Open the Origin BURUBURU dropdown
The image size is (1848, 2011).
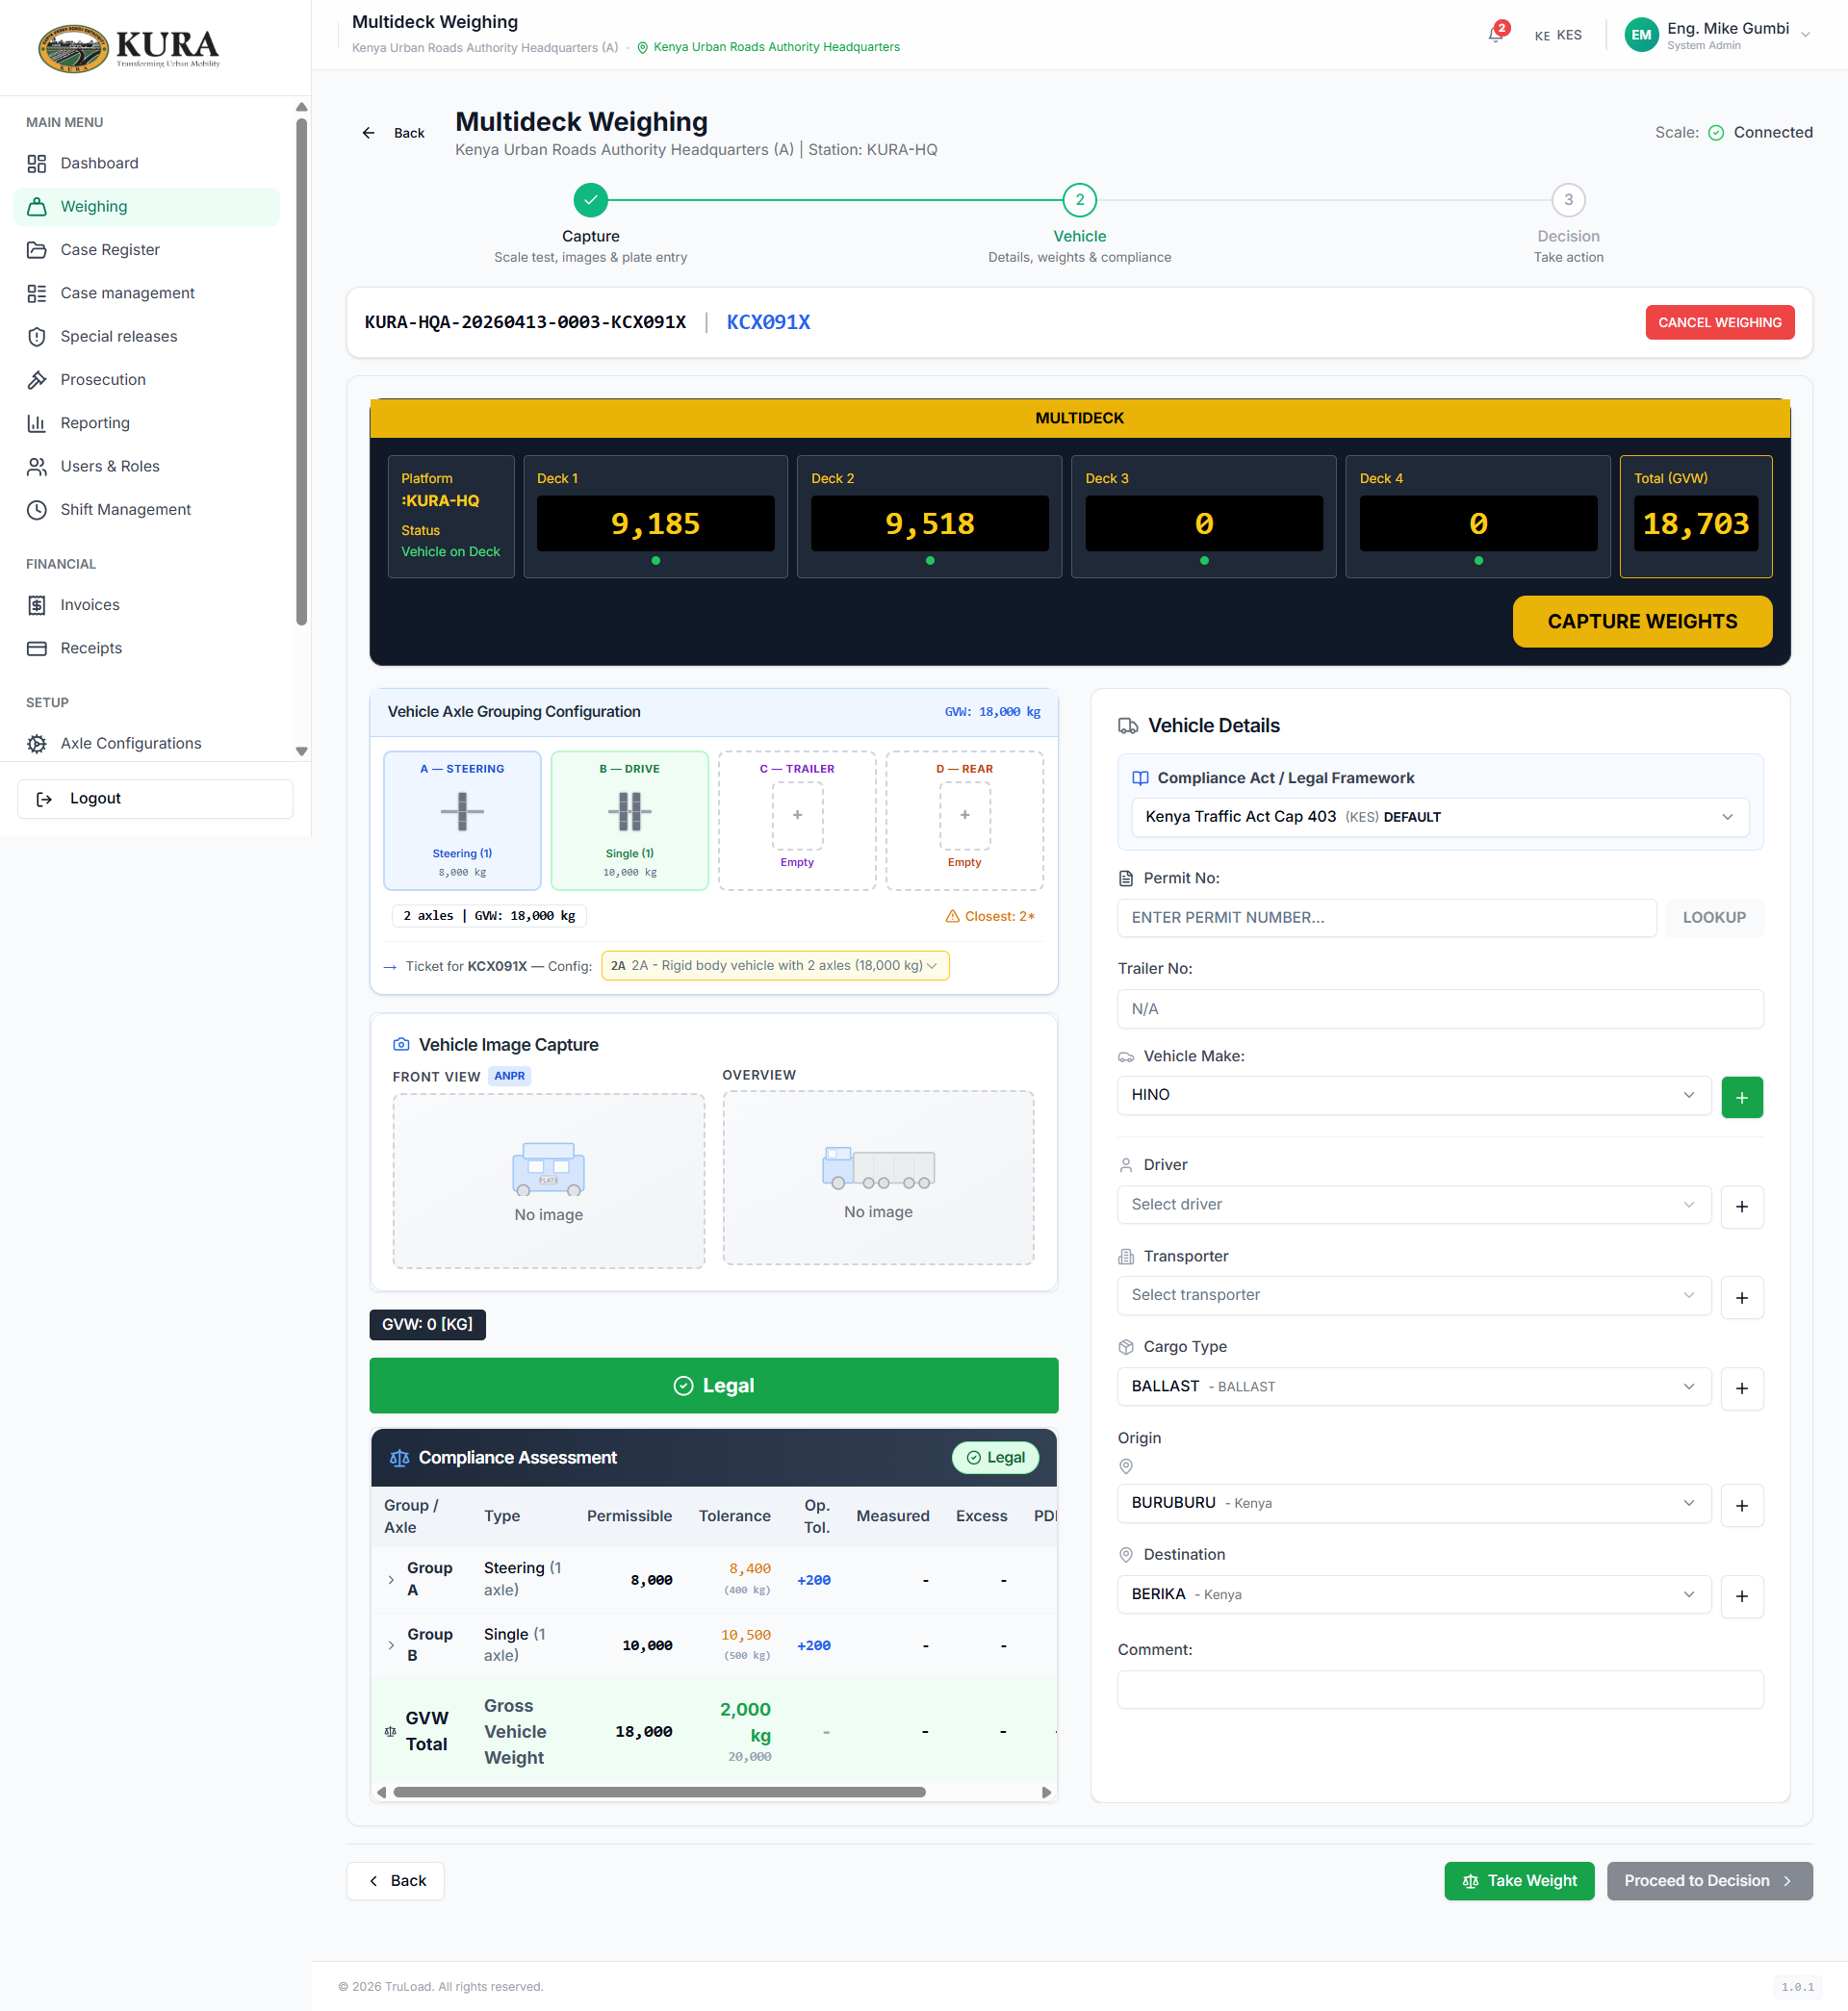(1413, 1503)
